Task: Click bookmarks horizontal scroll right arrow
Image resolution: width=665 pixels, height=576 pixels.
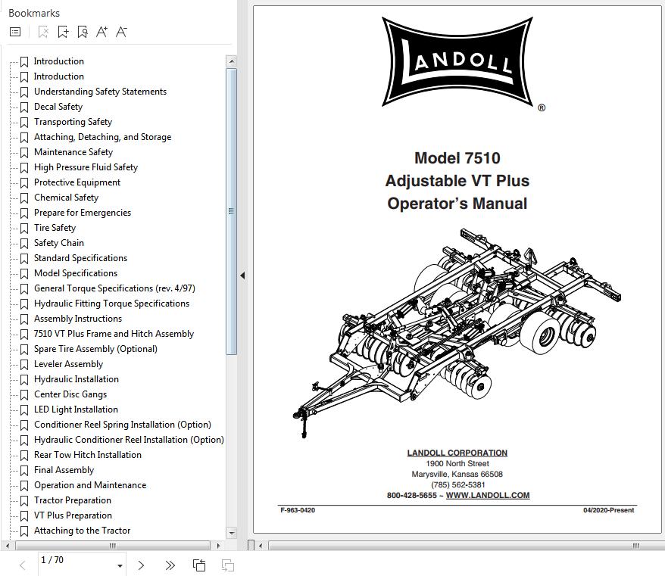Action: click(218, 546)
